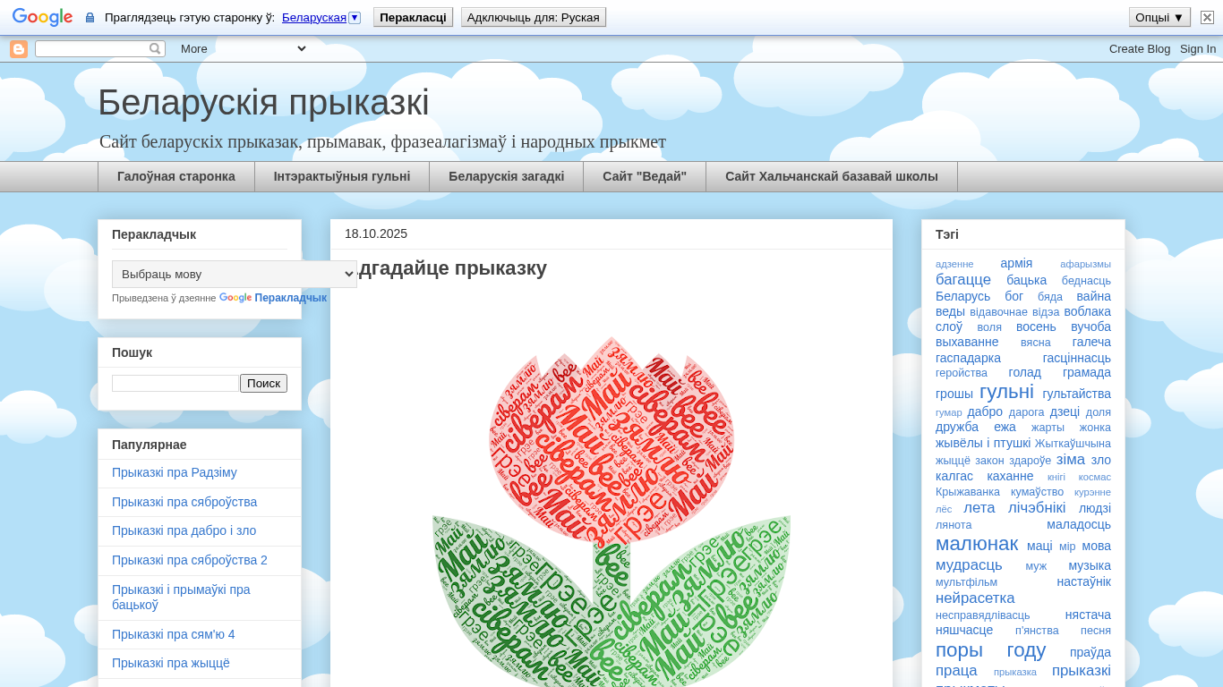The image size is (1223, 687).
Task: Select the настаўнік tag
Action: pos(1083,581)
